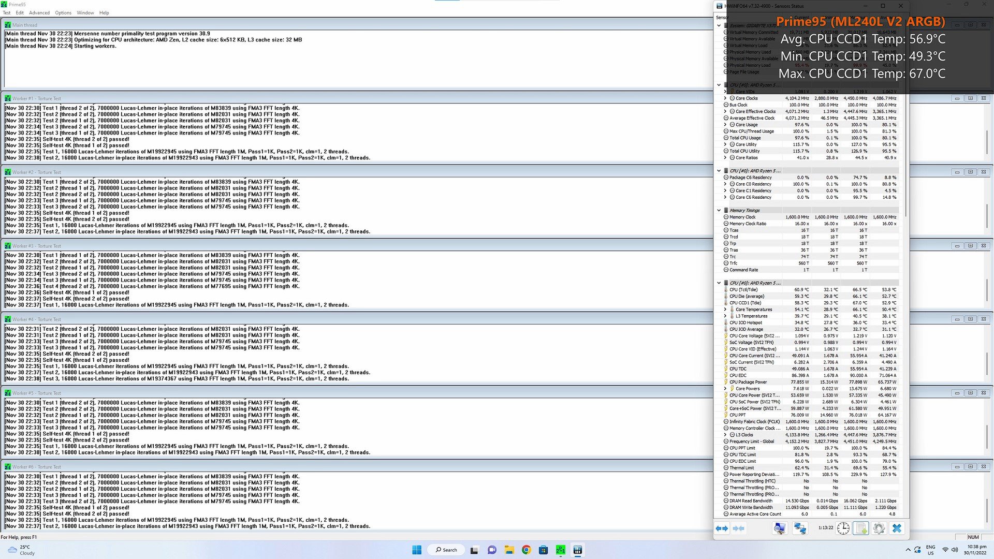Start logging with the sheet plus icon
This screenshot has height=559, width=994.
tap(861, 528)
